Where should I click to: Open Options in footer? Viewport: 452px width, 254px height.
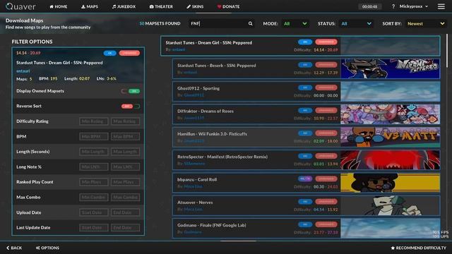pyautogui.click(x=47, y=248)
